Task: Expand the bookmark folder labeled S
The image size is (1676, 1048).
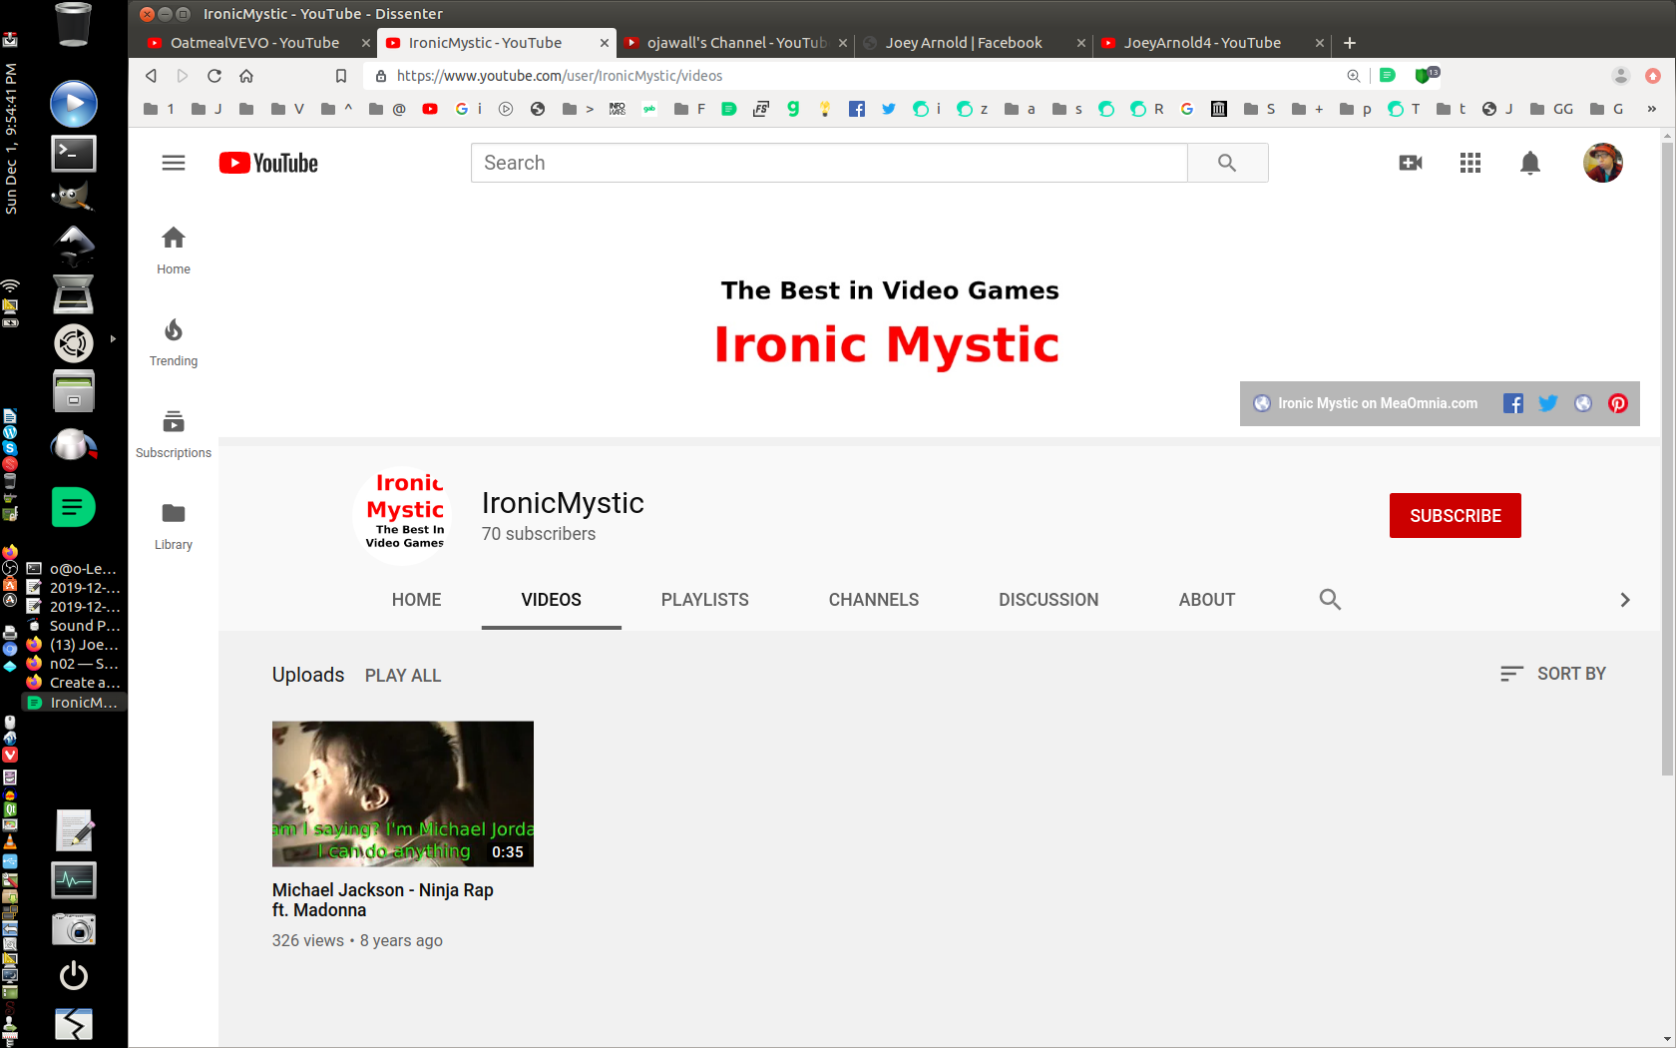Action: pos(1260,109)
